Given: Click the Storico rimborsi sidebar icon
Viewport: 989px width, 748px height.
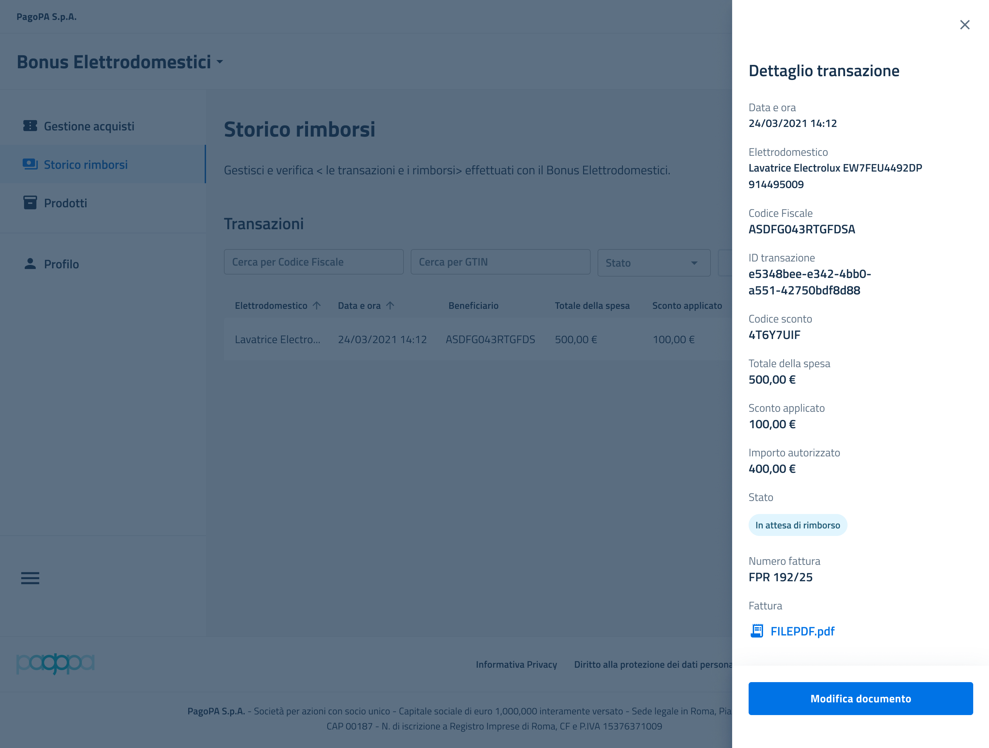Looking at the screenshot, I should click(30, 164).
